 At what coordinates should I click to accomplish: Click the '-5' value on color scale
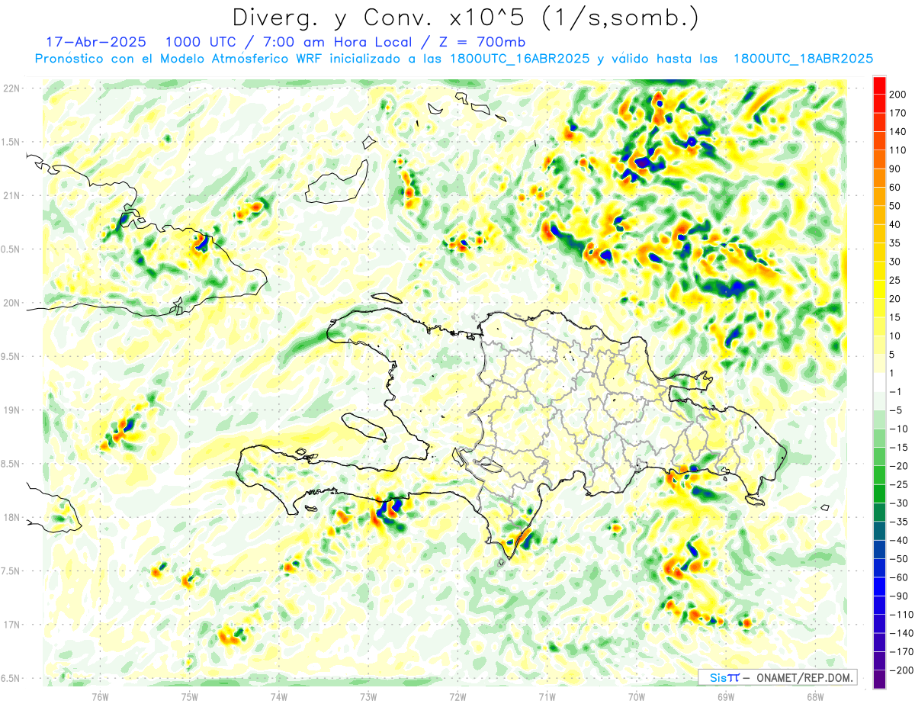[x=897, y=410]
